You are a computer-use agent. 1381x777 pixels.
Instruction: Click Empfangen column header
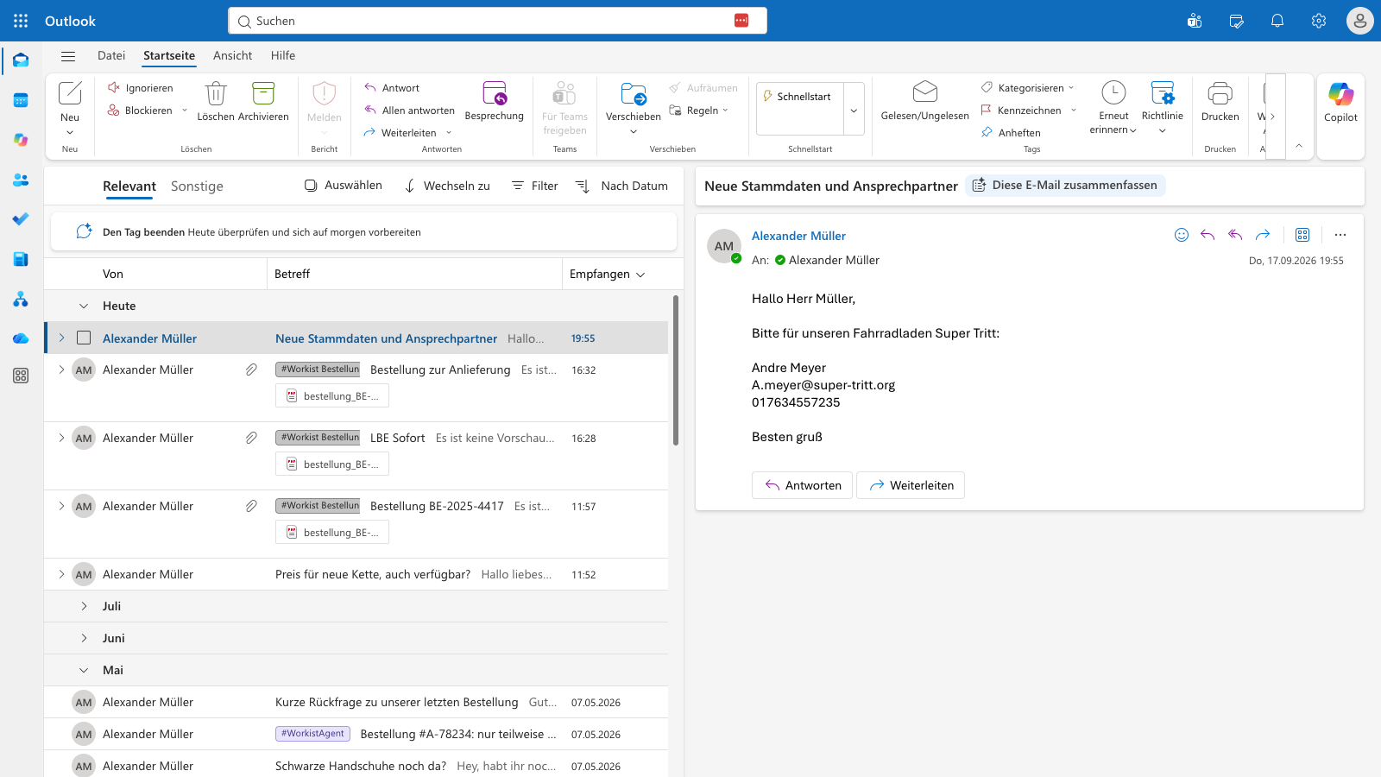tap(608, 275)
